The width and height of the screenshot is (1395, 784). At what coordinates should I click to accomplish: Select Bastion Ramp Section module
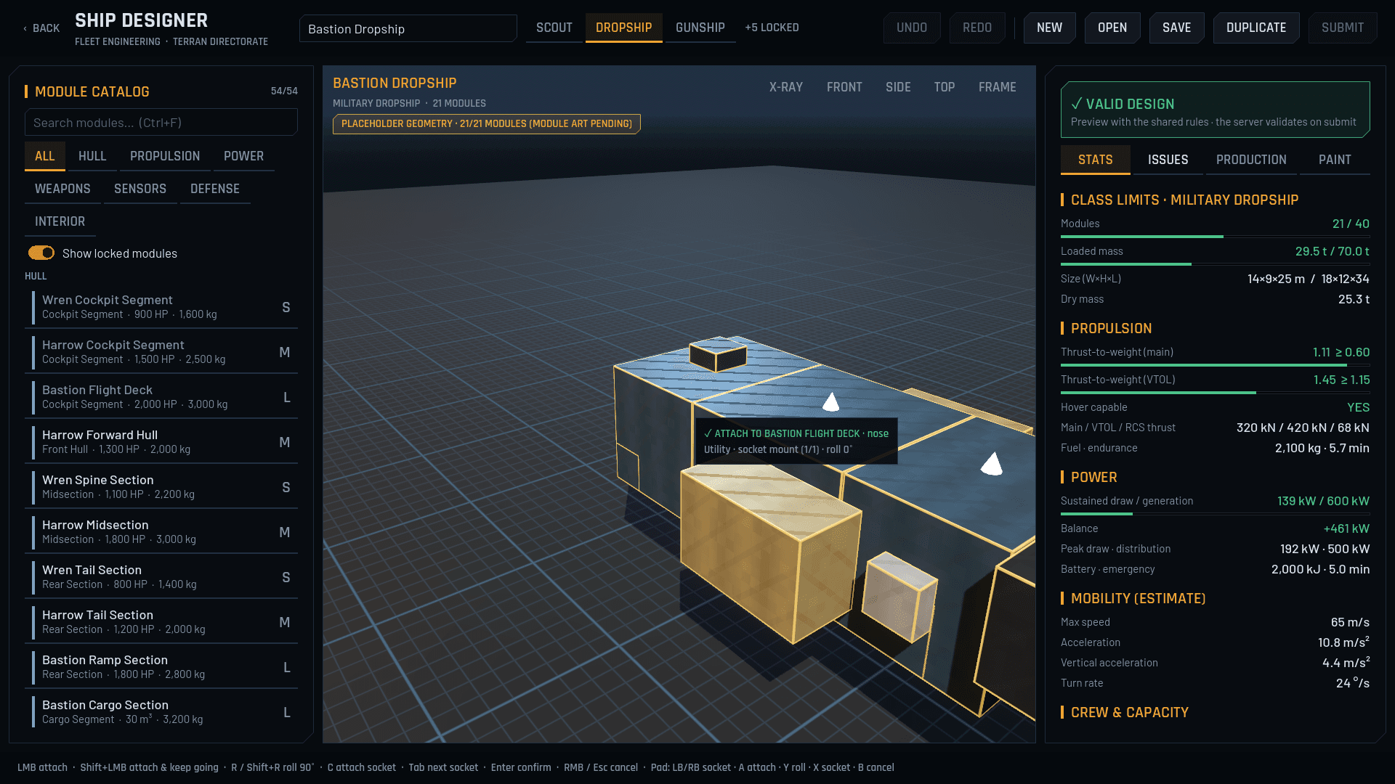point(161,667)
